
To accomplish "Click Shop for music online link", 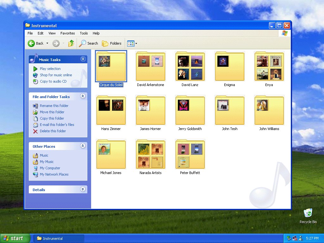I will coord(56,75).
